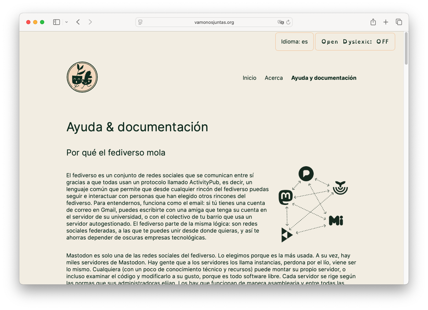
Task: Reload the page with refresh icon
Action: pos(288,22)
